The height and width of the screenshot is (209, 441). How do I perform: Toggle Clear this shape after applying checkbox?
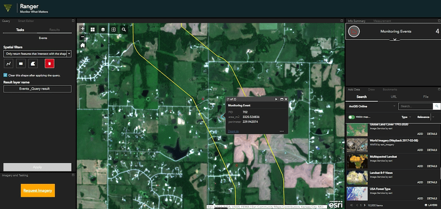coord(6,75)
